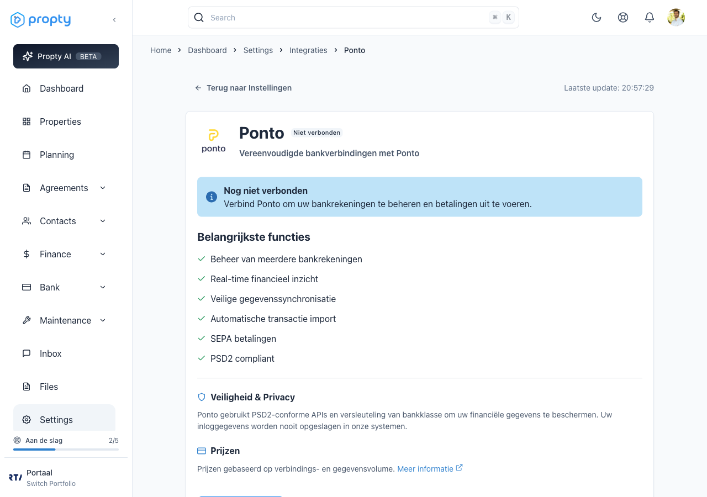The width and height of the screenshot is (707, 497).
Task: Open notifications with the bell icon
Action: (650, 18)
